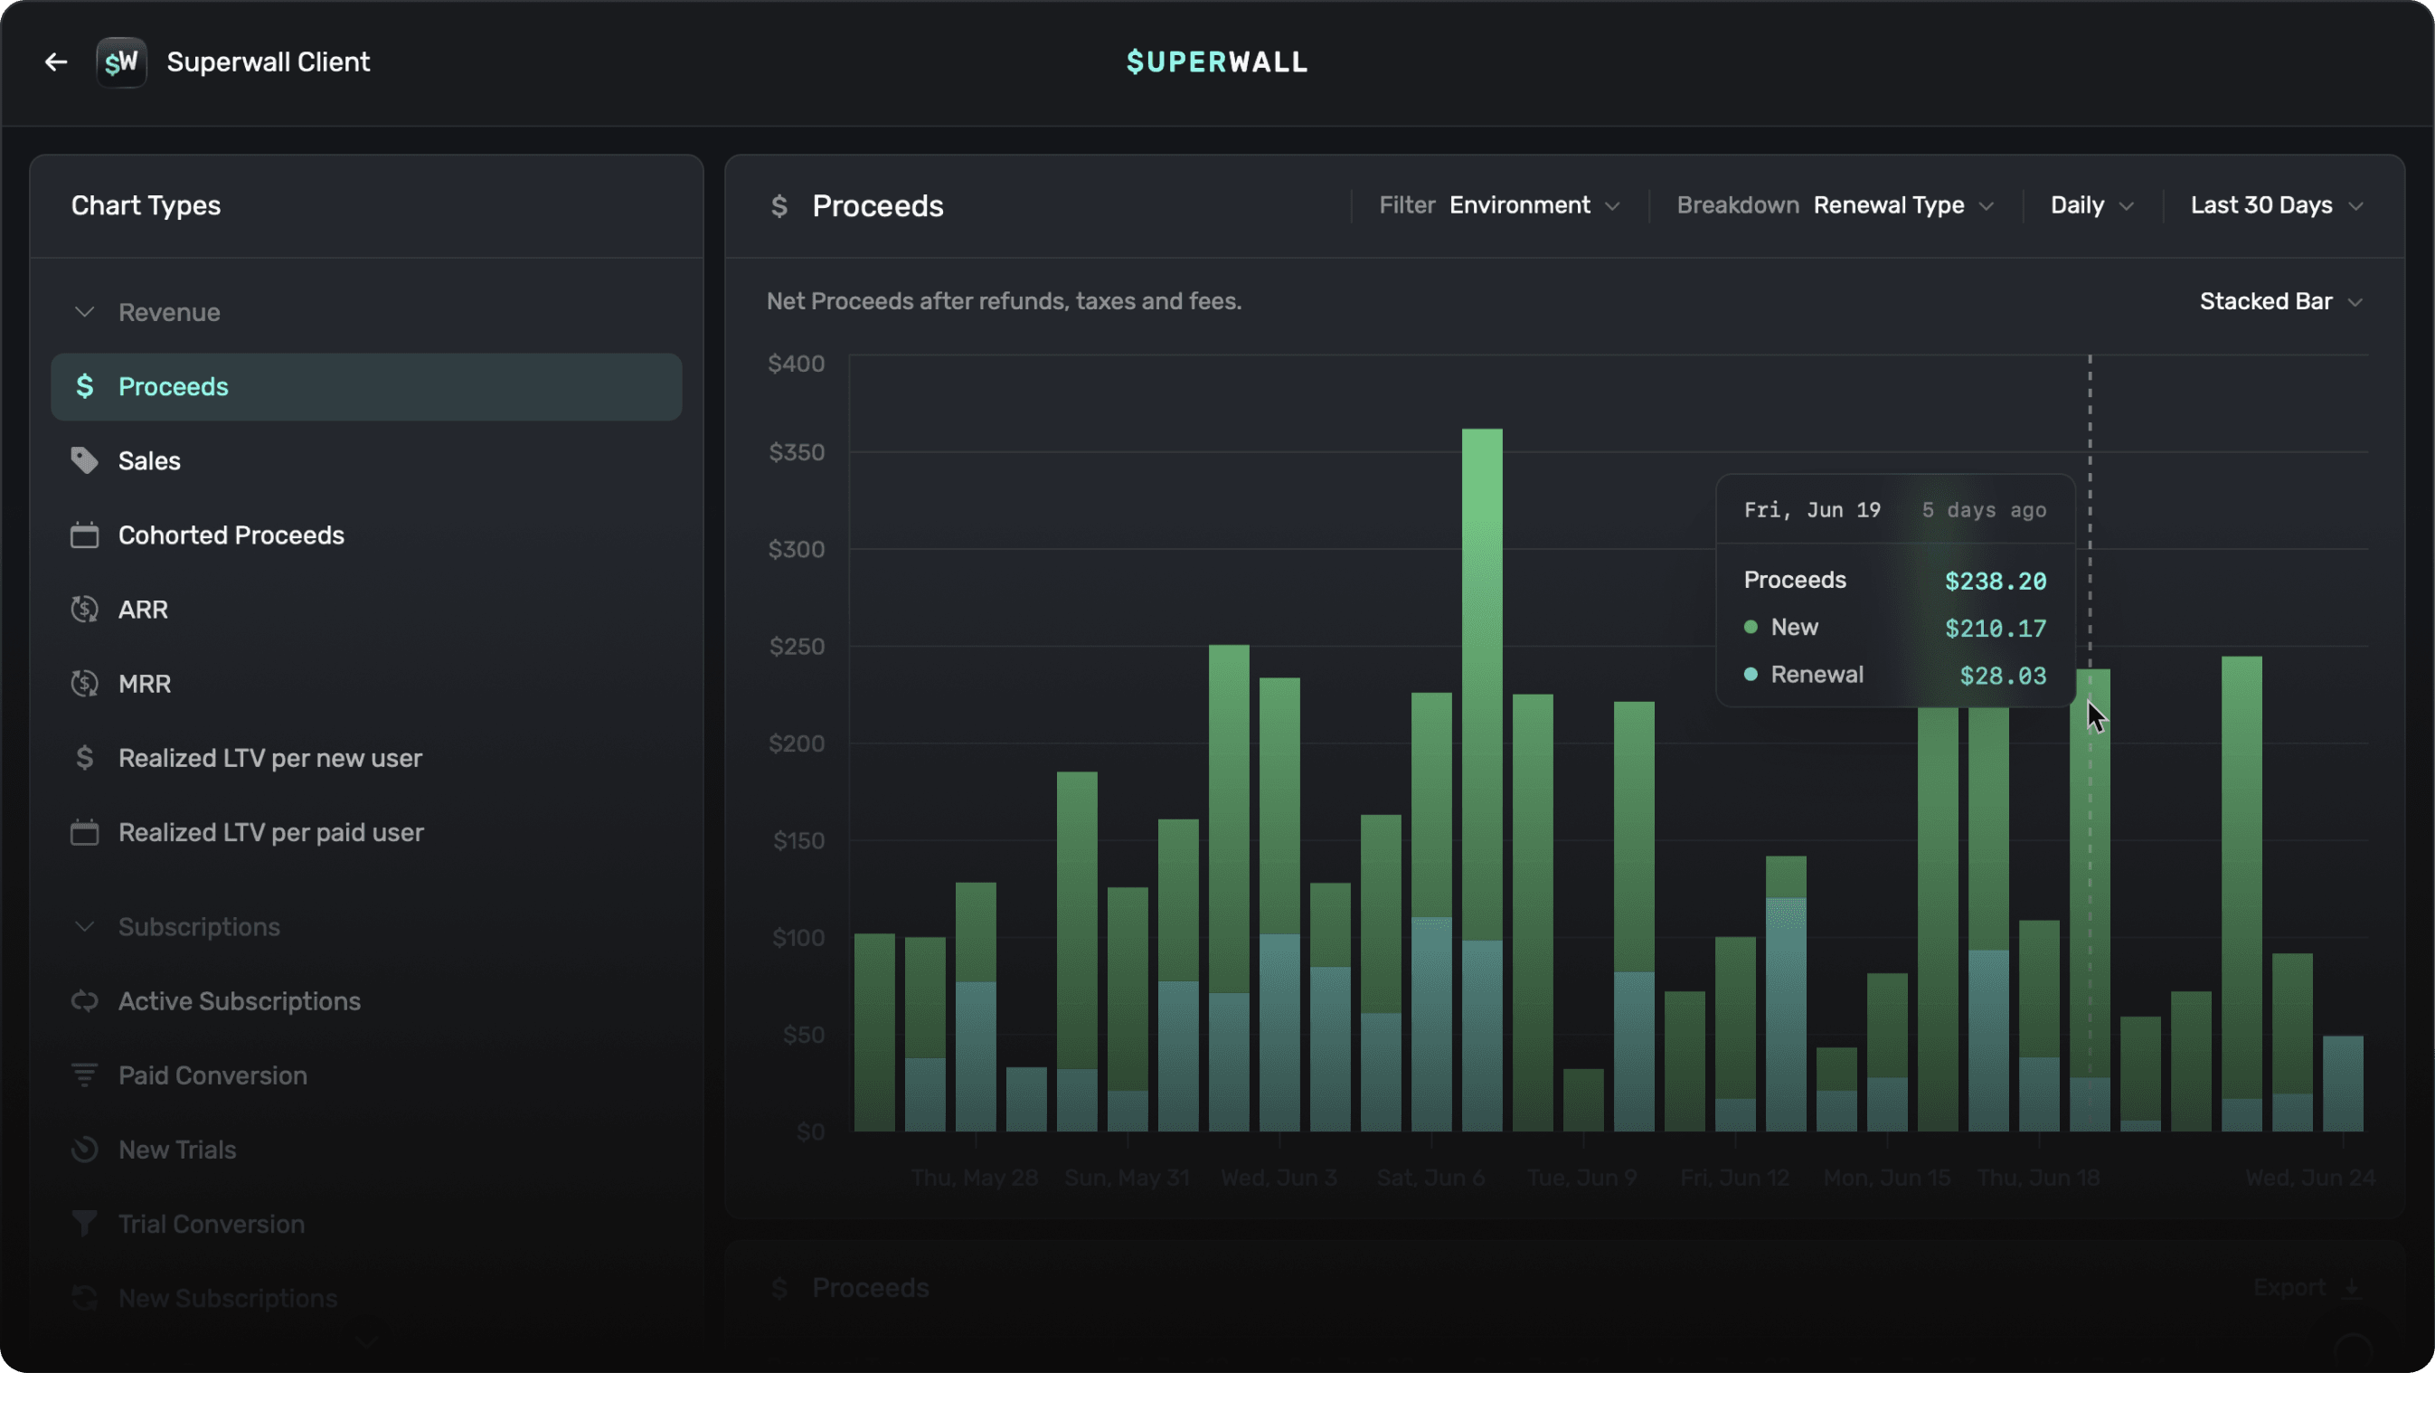
Task: Click the Thu, May 28 x-axis label
Action: 974,1178
